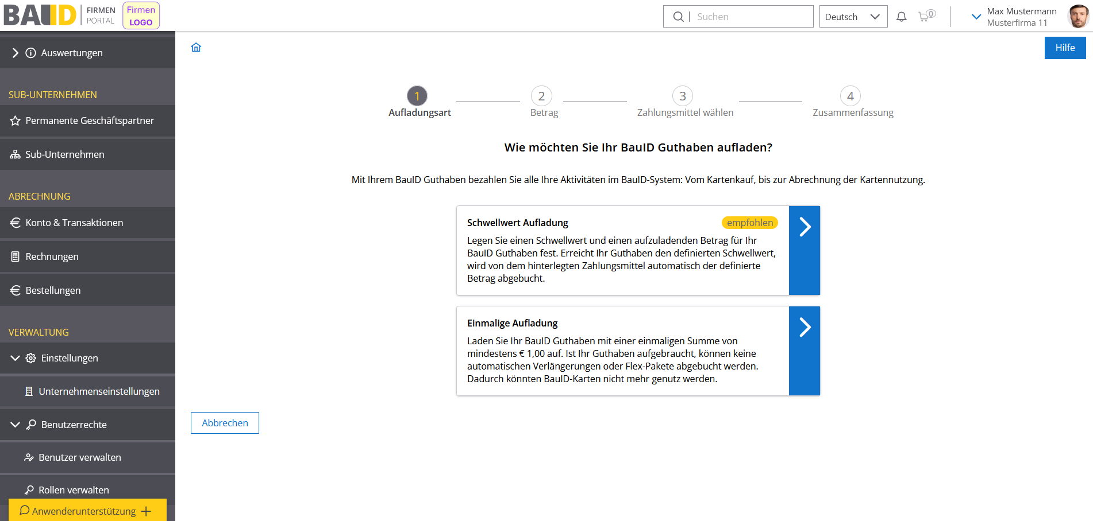
Task: Expand Anwenderunterstützung with plus icon
Action: [x=146, y=511]
